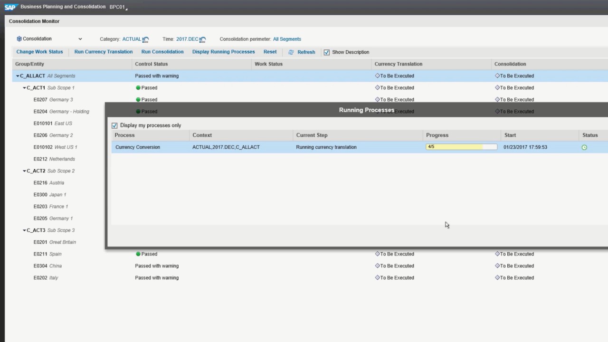This screenshot has width=608, height=342.
Task: Click the green Passed icon for C_ACT1
Action: [138, 88]
